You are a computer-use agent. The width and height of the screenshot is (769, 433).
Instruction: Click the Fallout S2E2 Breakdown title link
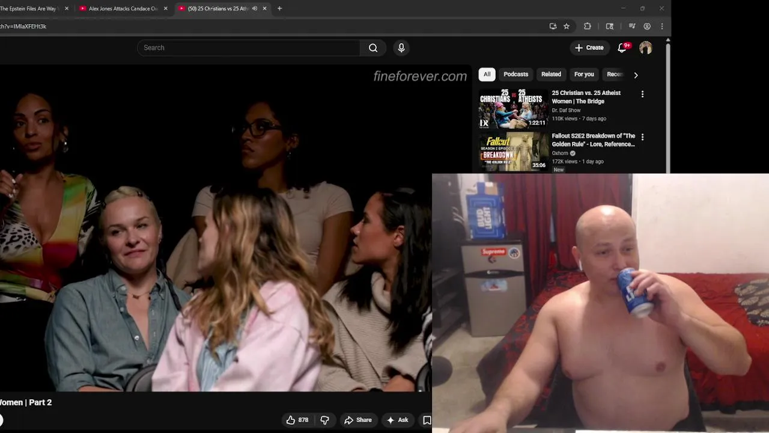pos(594,140)
